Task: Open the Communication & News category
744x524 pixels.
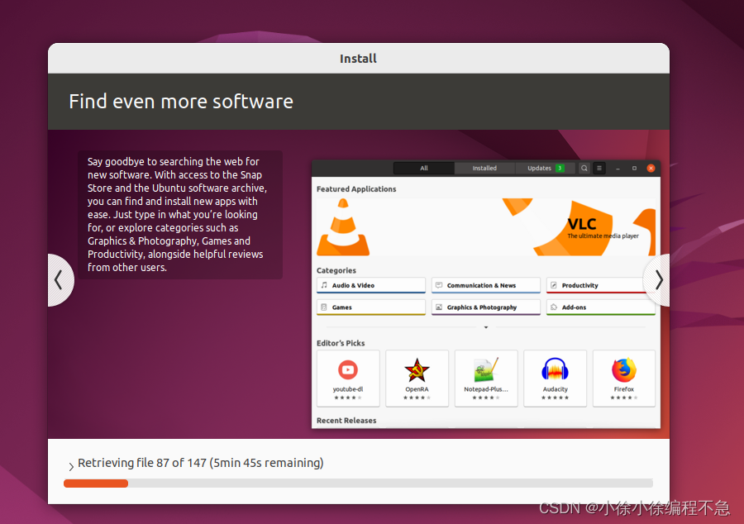Action: click(x=486, y=285)
